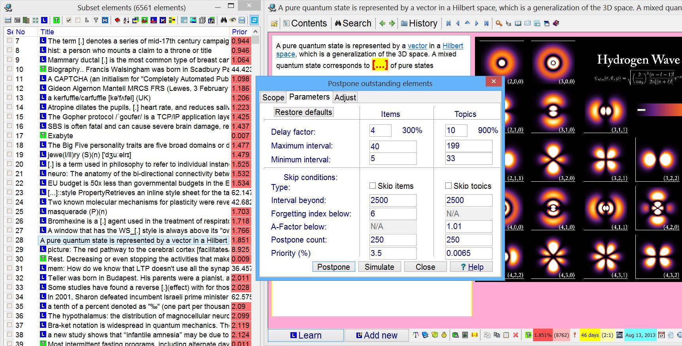Open the Contents window from toolbar
The height and width of the screenshot is (346, 682).
click(305, 23)
